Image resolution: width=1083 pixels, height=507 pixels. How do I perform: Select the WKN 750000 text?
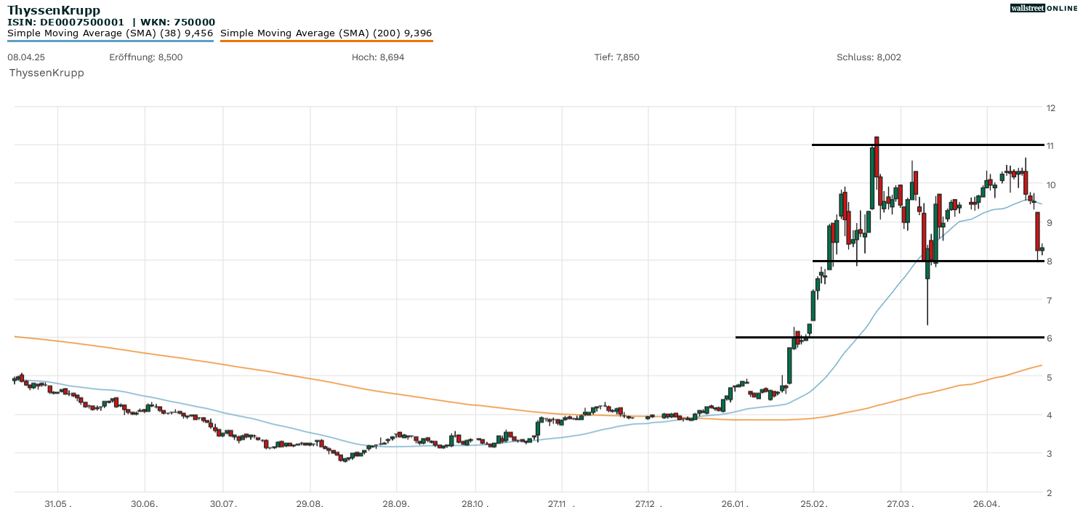click(178, 23)
